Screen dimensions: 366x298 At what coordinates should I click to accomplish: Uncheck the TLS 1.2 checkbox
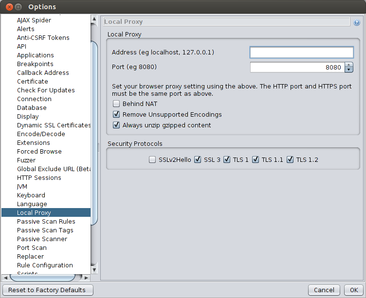(290, 159)
